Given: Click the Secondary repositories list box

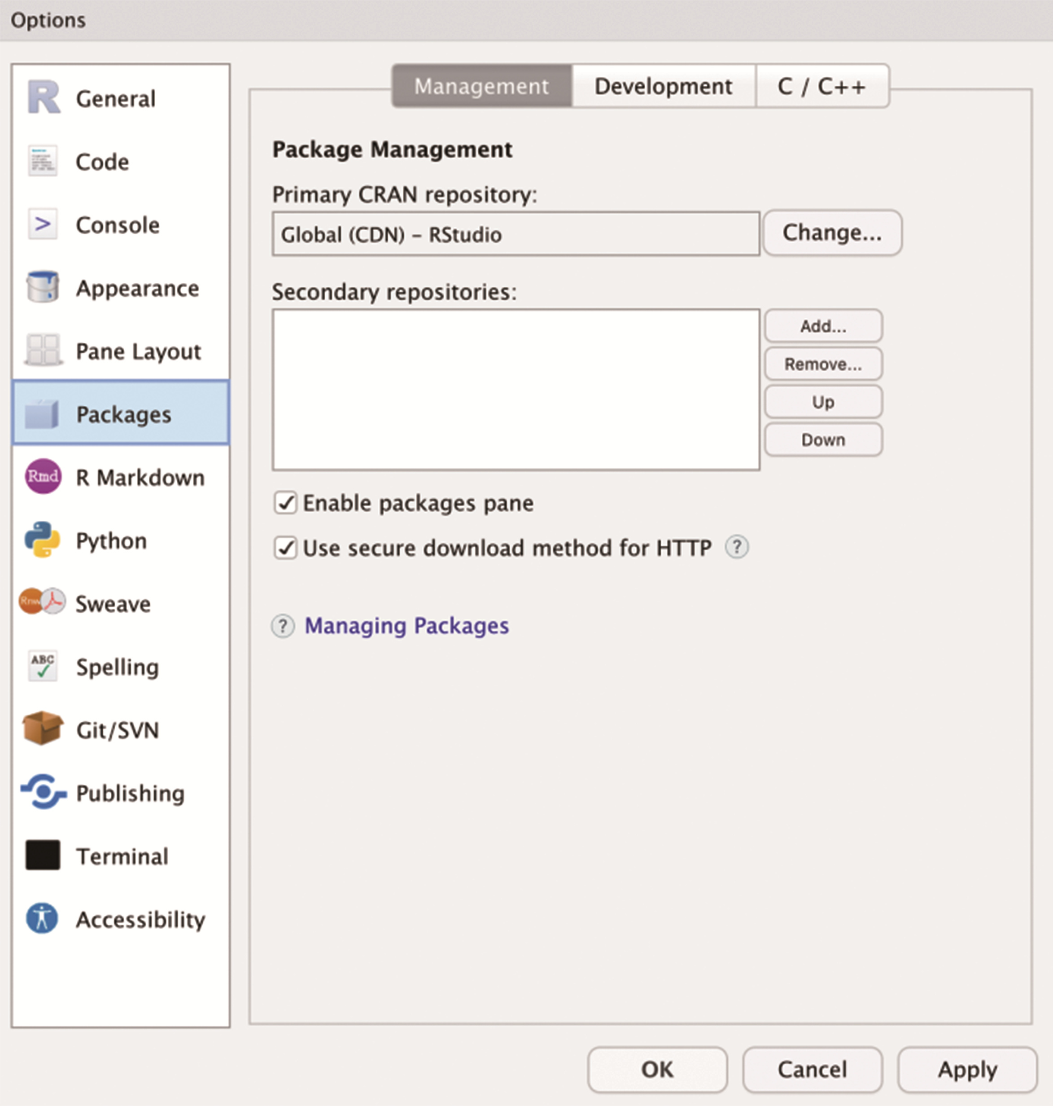Looking at the screenshot, I should tap(516, 390).
